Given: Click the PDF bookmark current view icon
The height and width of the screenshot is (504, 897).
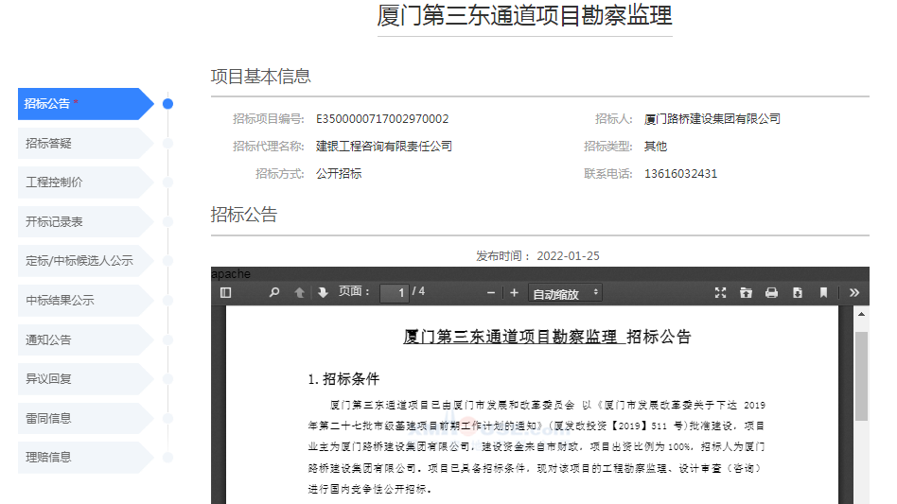Looking at the screenshot, I should (823, 293).
